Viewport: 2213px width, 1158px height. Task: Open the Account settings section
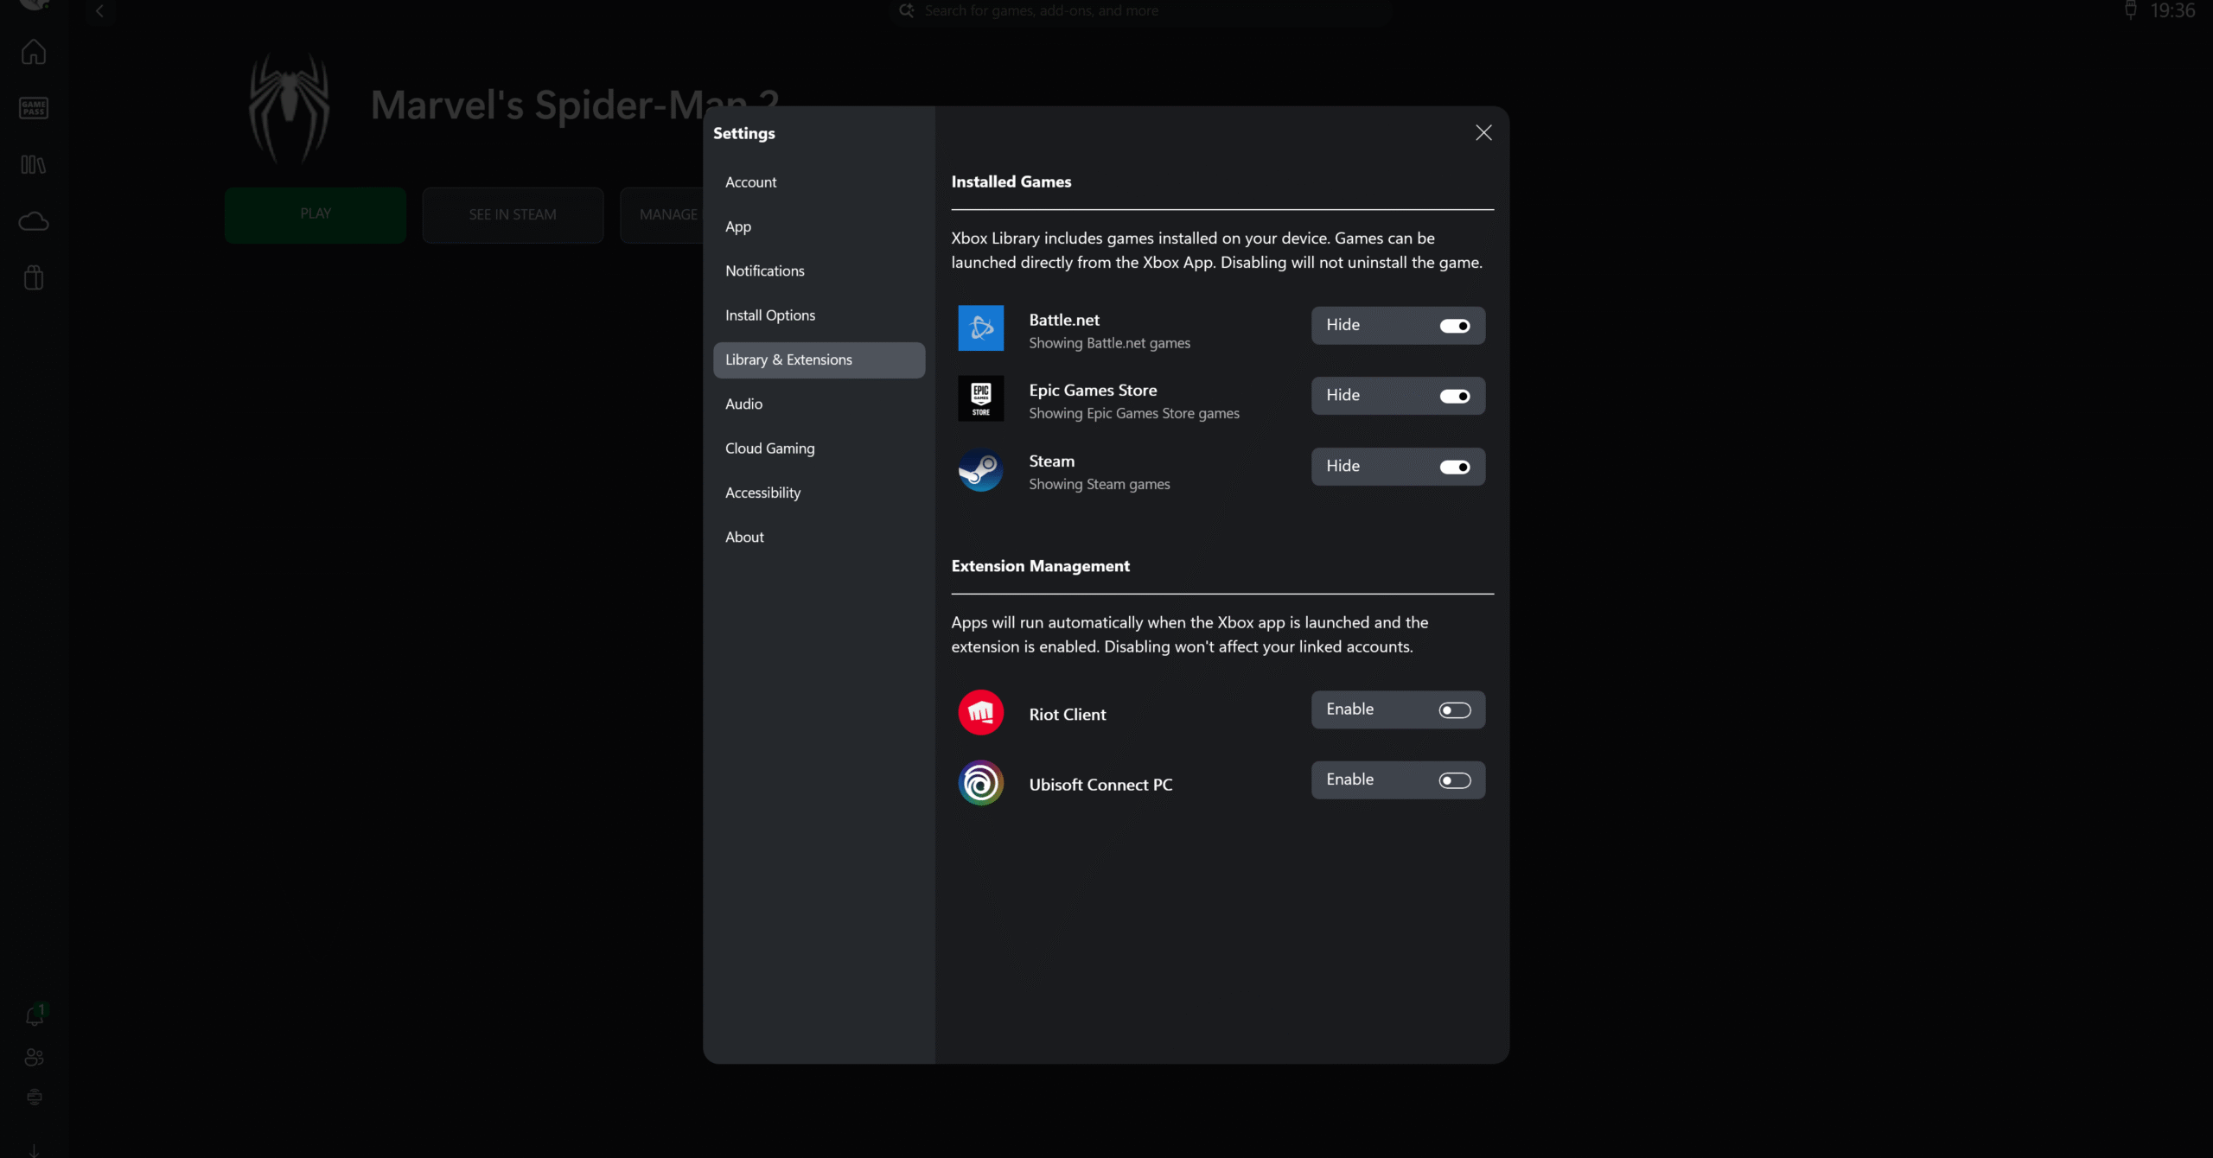pyautogui.click(x=819, y=182)
